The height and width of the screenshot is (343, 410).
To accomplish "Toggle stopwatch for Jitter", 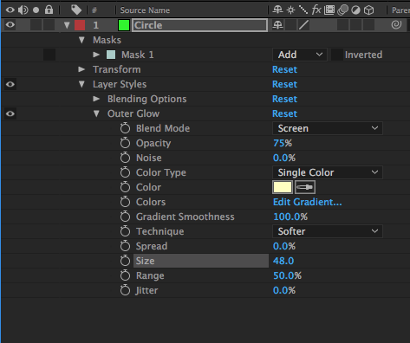I will [x=125, y=290].
